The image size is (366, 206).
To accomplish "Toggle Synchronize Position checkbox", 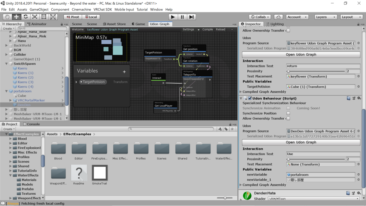I will click(x=288, y=113).
